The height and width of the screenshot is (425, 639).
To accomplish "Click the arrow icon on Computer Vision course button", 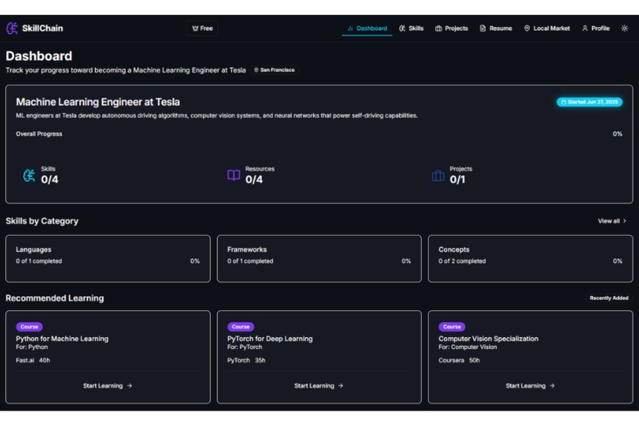I will coord(553,385).
